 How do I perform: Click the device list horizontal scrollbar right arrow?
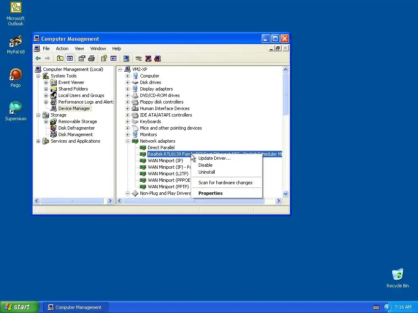pyautogui.click(x=278, y=201)
